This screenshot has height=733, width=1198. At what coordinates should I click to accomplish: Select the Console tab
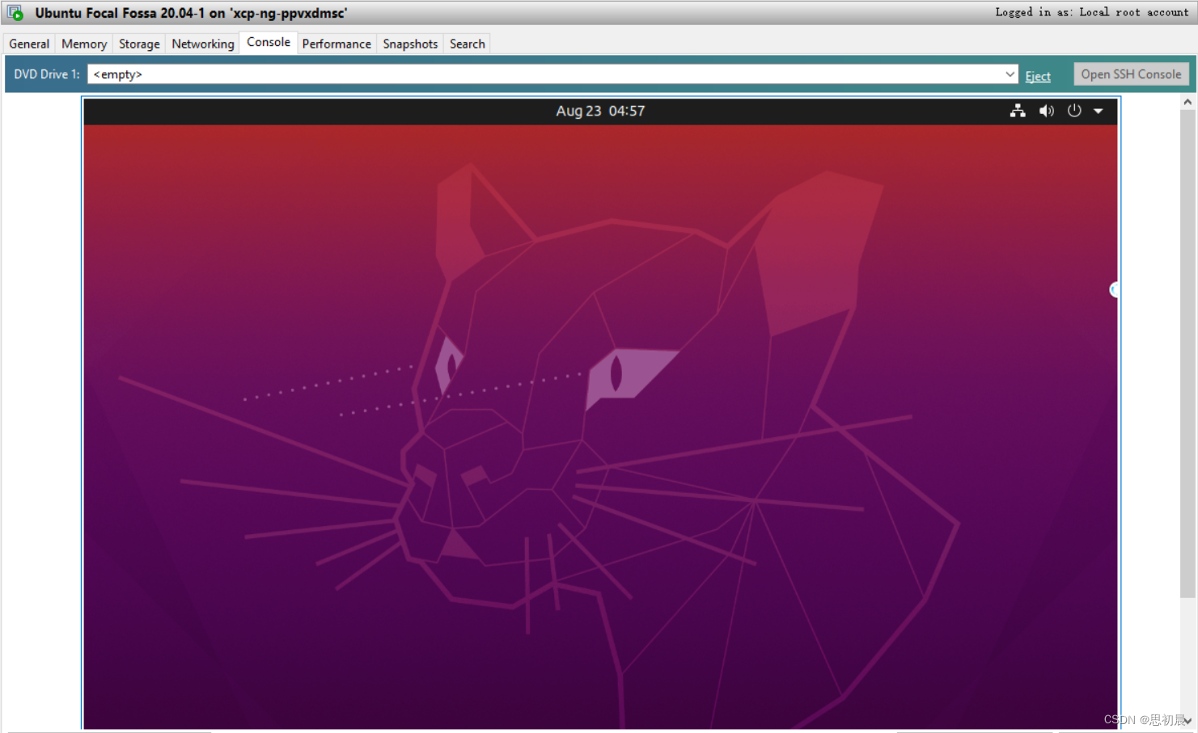click(x=269, y=42)
